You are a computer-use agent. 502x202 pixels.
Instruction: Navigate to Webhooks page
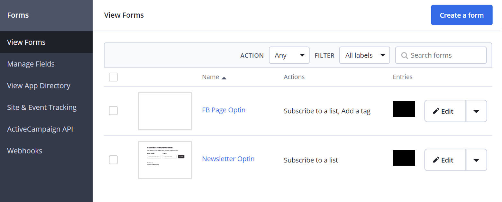(24, 151)
